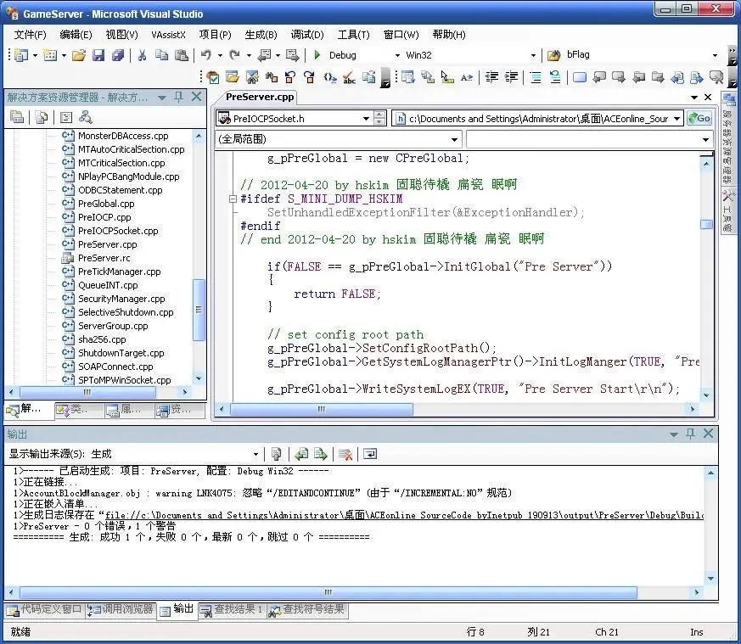Select the PreServer.cpp editor tab
The image size is (741, 644).
point(260,97)
